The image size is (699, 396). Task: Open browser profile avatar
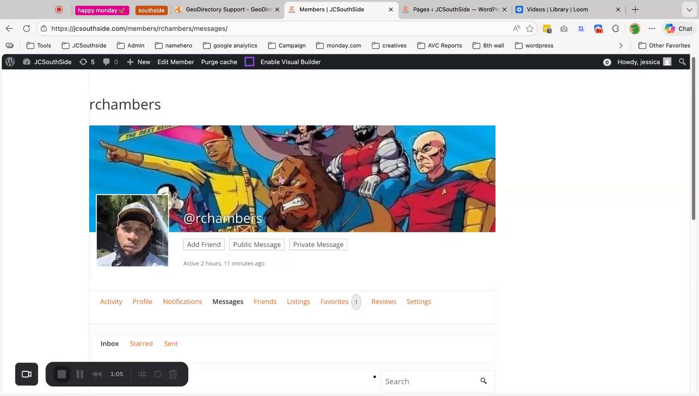pyautogui.click(x=634, y=29)
